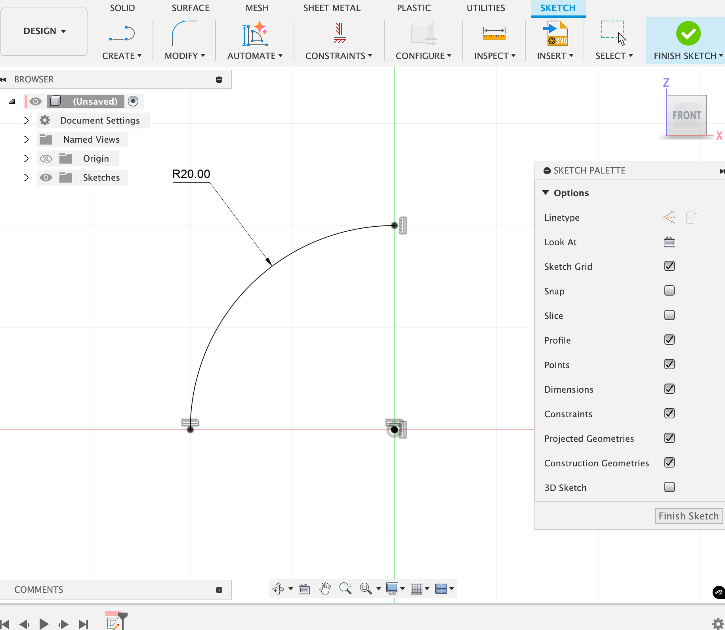Uncheck the Sketch Grid checkbox
725x630 pixels.
(x=669, y=266)
